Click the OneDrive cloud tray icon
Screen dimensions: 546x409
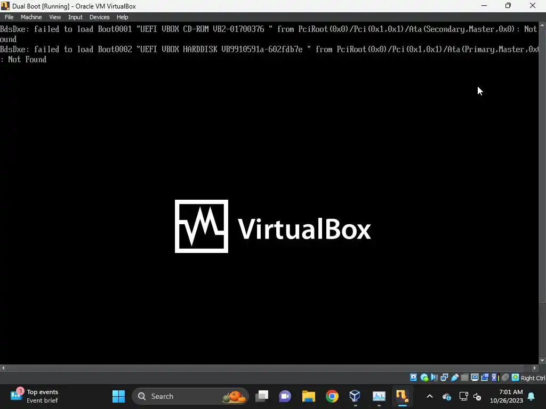point(446,396)
